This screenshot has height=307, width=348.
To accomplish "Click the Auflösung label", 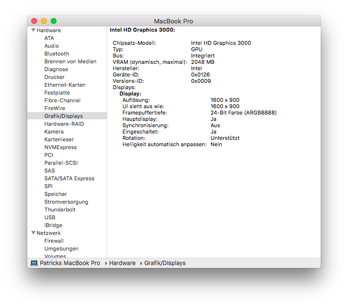I will point(136,100).
